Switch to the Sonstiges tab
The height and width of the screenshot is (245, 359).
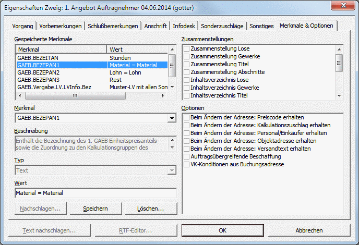(x=261, y=26)
